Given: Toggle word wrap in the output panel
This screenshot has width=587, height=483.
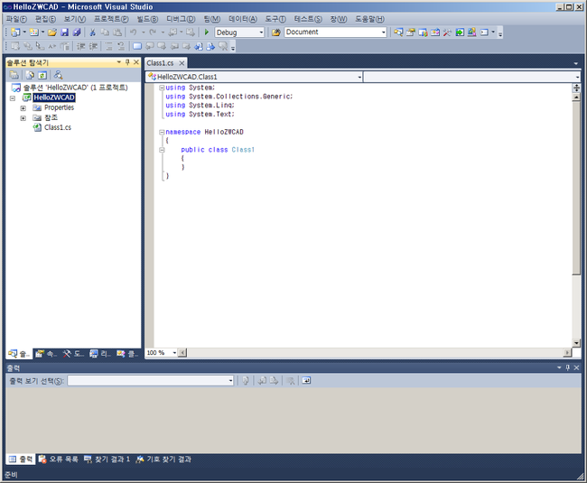Looking at the screenshot, I should (x=306, y=381).
